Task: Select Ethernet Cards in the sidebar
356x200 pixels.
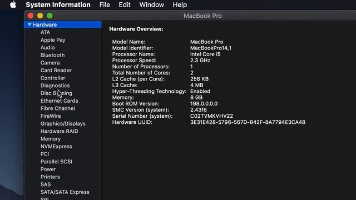Action: tap(59, 101)
